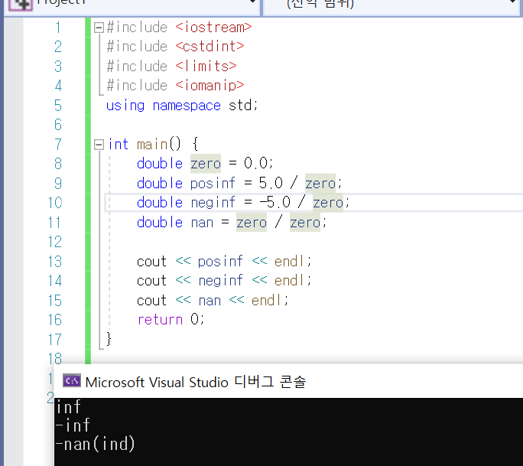The image size is (523, 466).
Task: Click the first inf console output line
Action: click(68, 407)
